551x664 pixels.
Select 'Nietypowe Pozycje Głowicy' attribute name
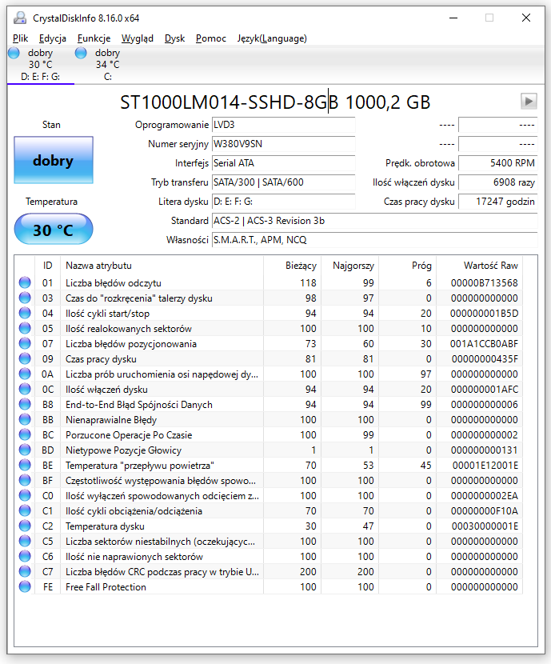[124, 450]
